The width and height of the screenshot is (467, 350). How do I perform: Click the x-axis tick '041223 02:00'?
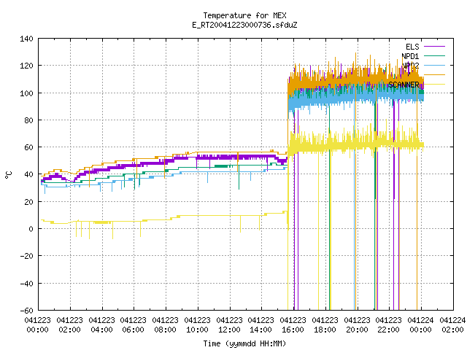[x=70, y=325]
